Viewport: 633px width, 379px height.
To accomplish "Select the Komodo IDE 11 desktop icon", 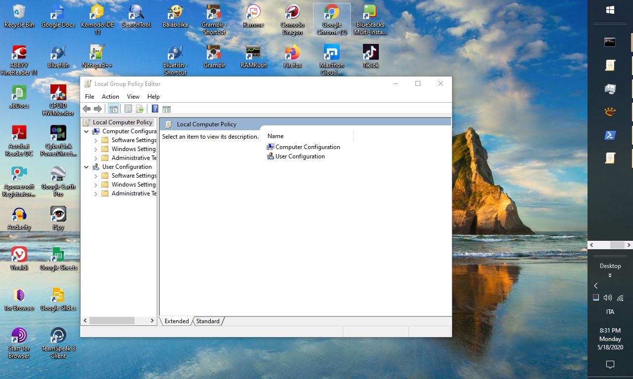I will click(97, 20).
